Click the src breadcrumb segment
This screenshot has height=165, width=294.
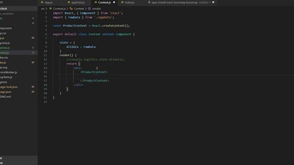tap(43, 9)
